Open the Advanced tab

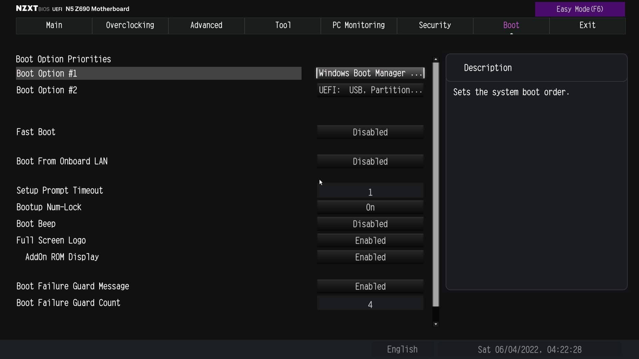(x=206, y=26)
